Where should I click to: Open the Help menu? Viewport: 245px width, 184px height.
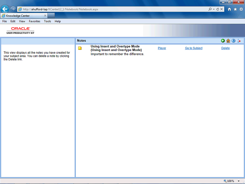(x=58, y=21)
